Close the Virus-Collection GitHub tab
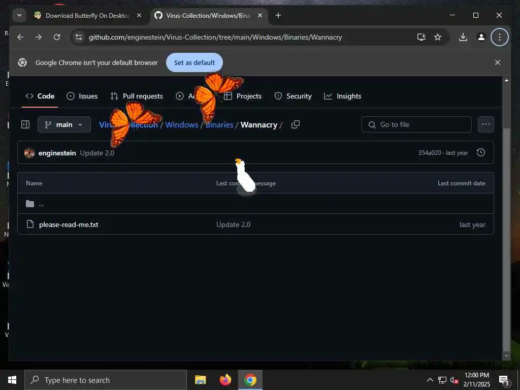 pyautogui.click(x=260, y=15)
